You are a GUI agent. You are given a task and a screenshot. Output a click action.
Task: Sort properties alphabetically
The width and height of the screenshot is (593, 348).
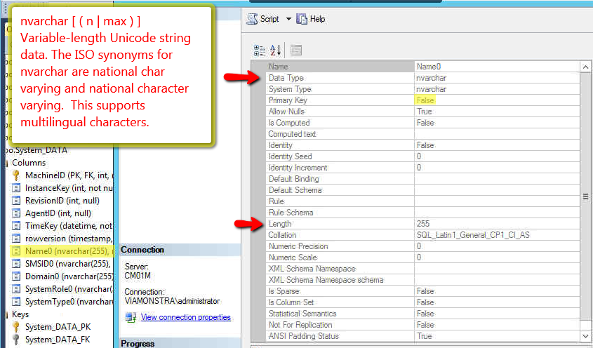coord(275,50)
